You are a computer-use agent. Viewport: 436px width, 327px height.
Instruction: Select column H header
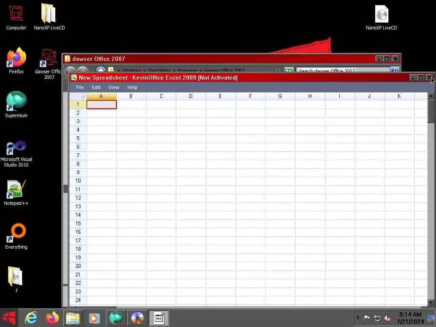coord(310,96)
